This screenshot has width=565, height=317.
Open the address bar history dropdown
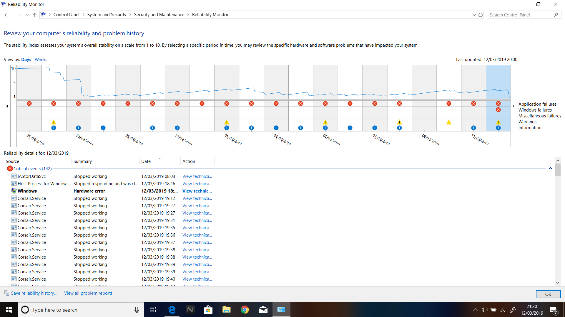click(474, 15)
